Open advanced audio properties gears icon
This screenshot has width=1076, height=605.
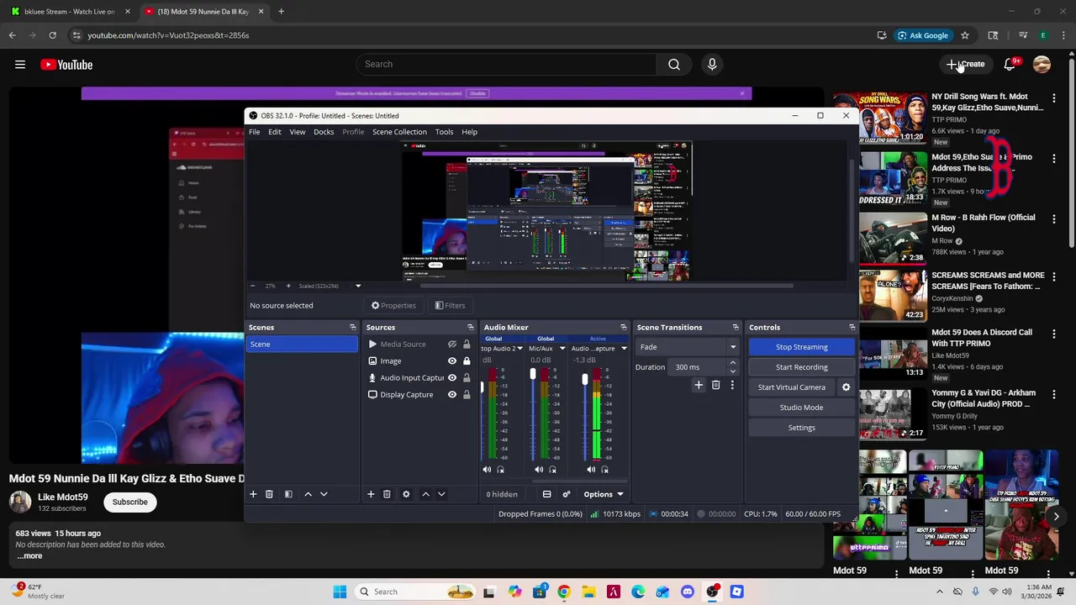click(x=567, y=494)
